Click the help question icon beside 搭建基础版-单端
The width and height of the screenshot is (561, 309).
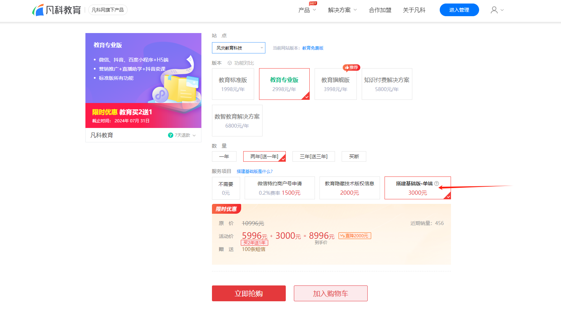click(x=437, y=184)
